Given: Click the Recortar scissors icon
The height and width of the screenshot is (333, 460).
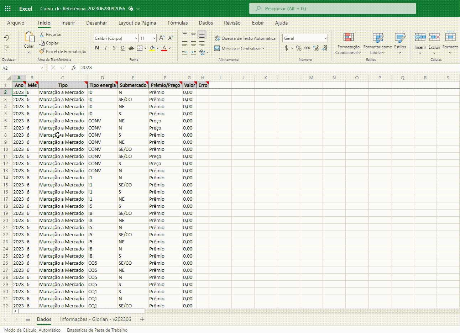Looking at the screenshot, I should [x=42, y=35].
